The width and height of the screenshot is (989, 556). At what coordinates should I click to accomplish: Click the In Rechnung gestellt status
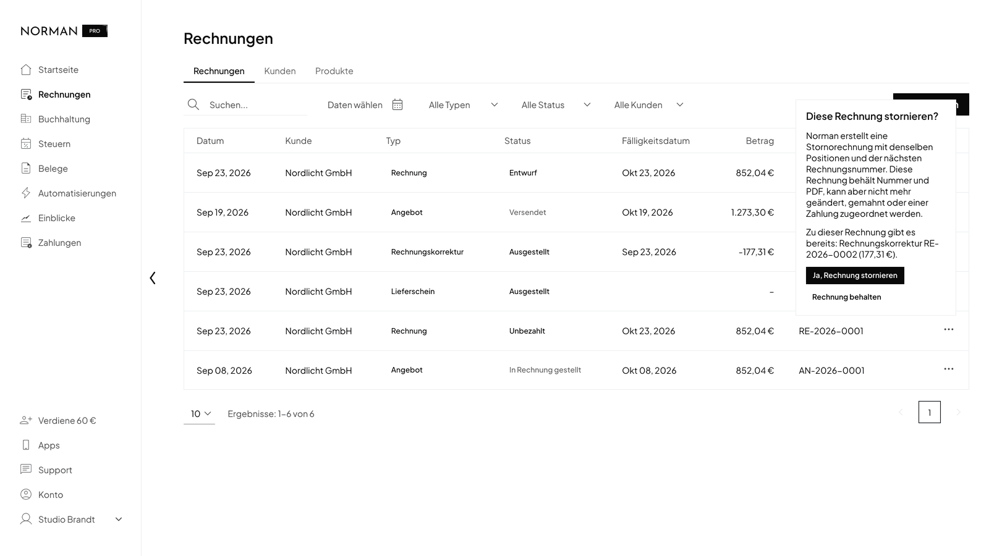[545, 370]
